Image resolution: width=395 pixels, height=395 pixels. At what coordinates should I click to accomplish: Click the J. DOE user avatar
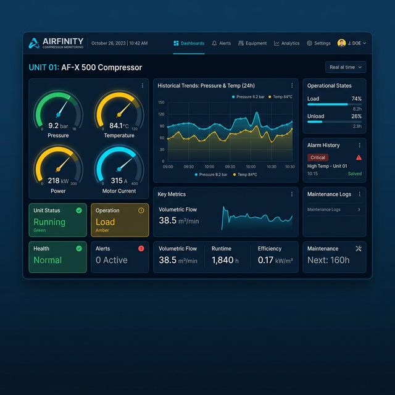341,43
